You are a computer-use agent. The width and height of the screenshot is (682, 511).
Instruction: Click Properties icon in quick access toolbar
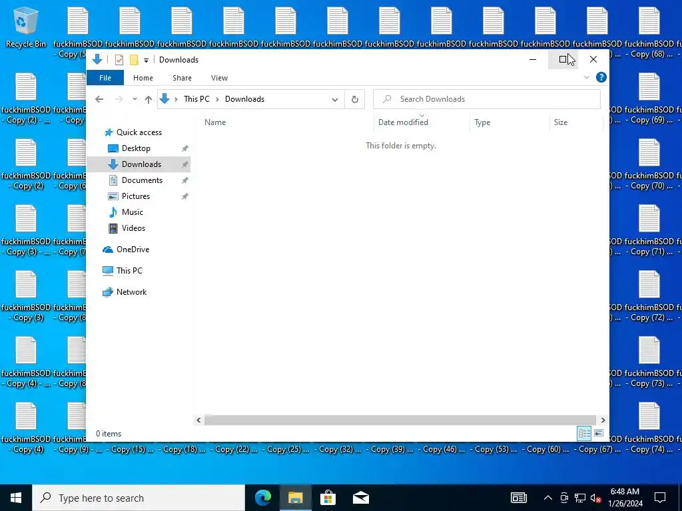click(119, 59)
